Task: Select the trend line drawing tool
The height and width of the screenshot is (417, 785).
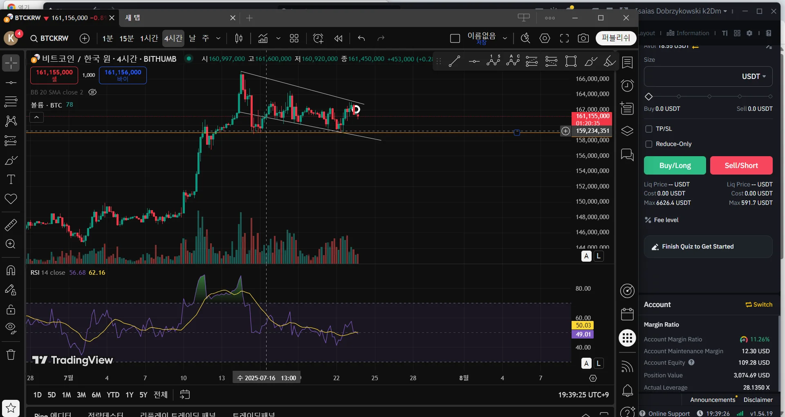Action: click(454, 61)
